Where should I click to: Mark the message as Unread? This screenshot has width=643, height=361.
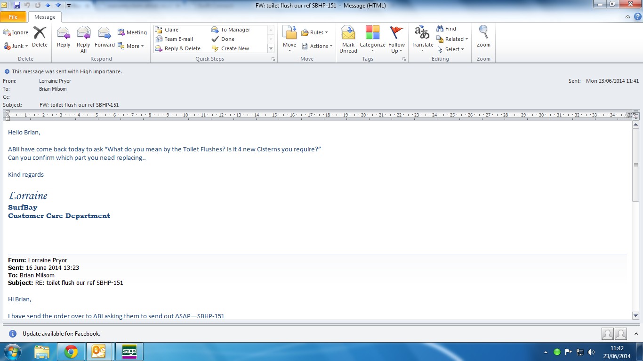348,39
